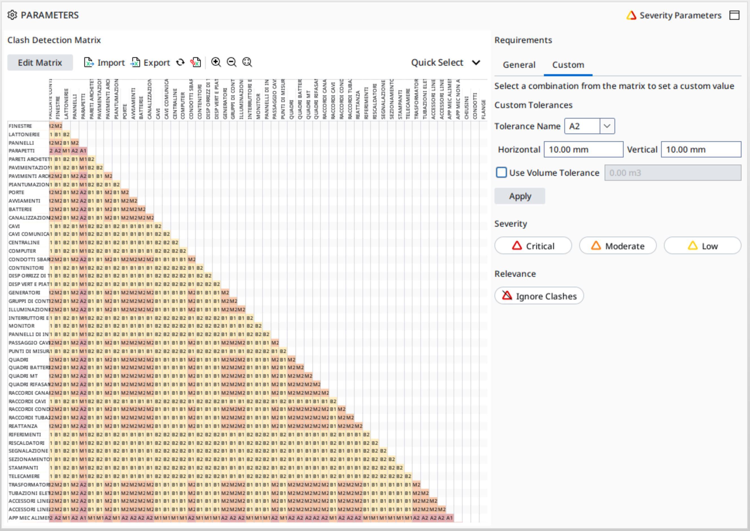The image size is (750, 531).
Task: Enable the Use Volume Tolerance checkbox
Action: click(501, 173)
